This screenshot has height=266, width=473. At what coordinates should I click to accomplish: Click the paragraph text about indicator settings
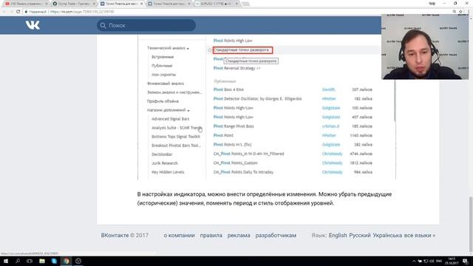[x=265, y=199]
